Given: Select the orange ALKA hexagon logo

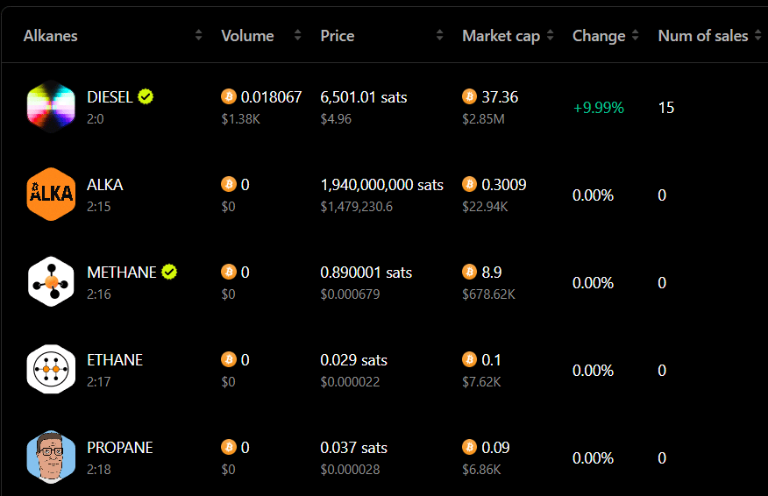Looking at the screenshot, I should pos(51,195).
